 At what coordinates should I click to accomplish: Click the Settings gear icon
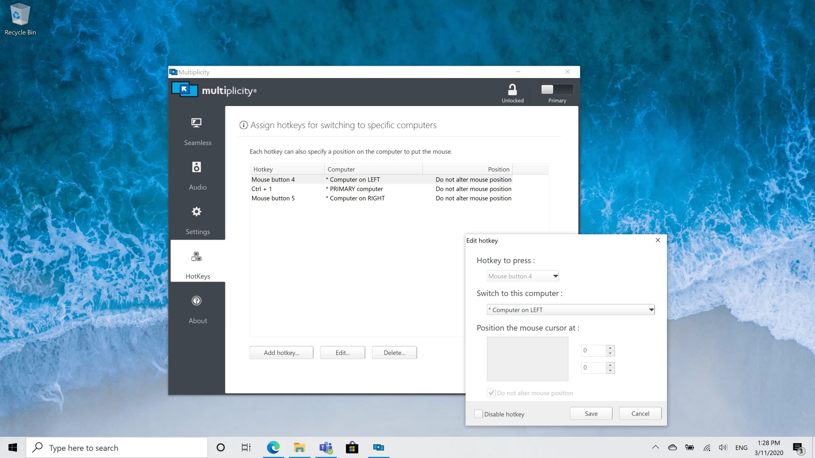click(x=197, y=212)
